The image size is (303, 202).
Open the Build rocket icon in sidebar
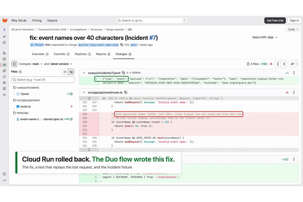(4, 71)
